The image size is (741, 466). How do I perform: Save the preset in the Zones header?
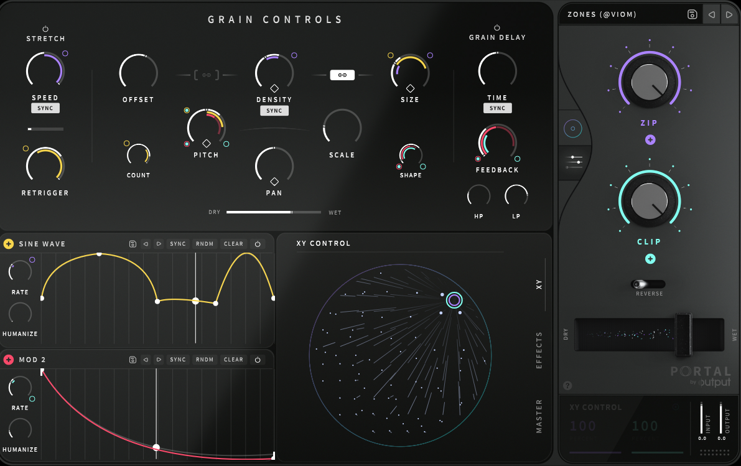point(692,14)
